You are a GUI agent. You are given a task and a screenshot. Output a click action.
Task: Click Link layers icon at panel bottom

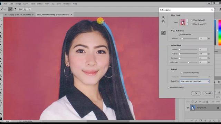(192, 121)
